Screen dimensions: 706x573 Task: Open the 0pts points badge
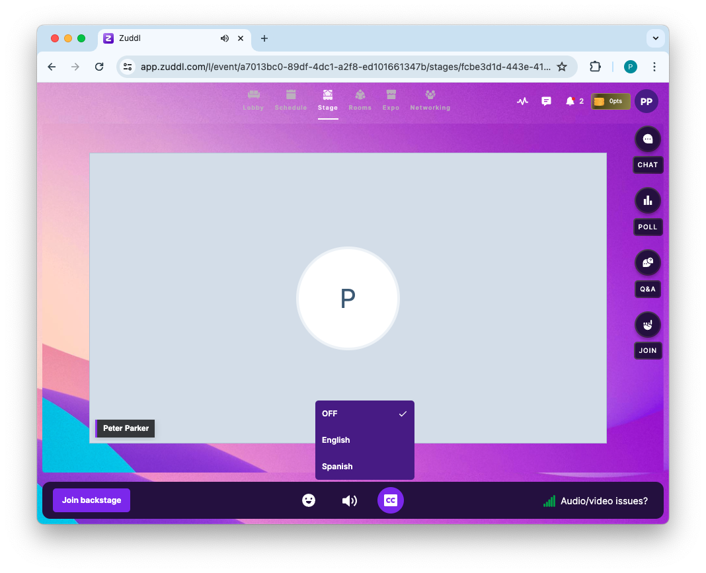click(610, 101)
